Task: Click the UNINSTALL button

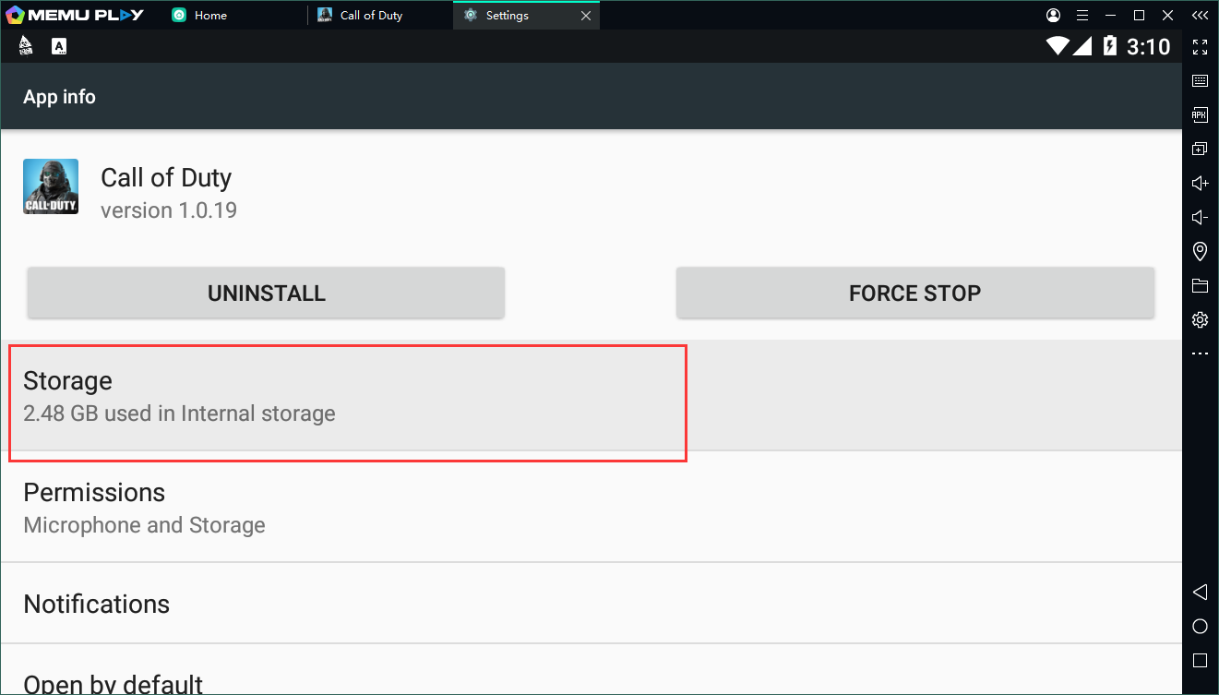Action: click(x=266, y=294)
